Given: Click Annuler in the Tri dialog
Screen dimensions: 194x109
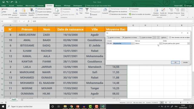Looking at the screenshot, I should tap(185, 62).
